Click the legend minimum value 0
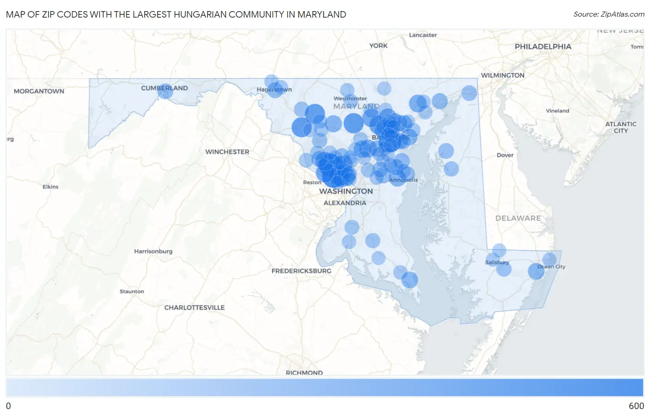 [x=8, y=406]
